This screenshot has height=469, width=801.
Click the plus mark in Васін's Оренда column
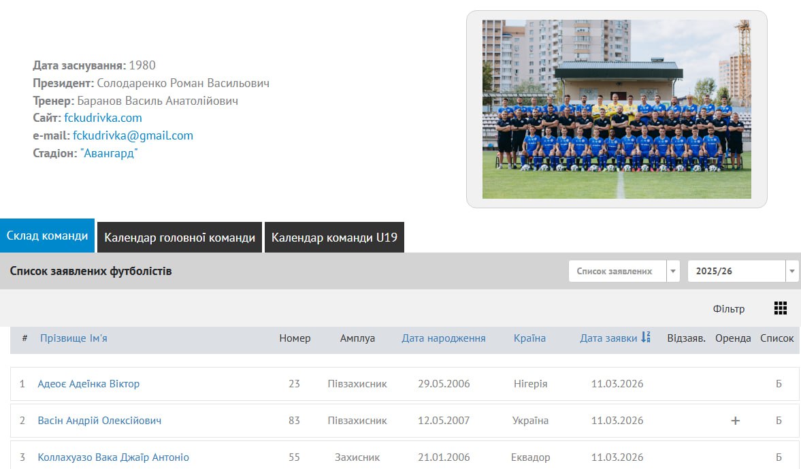pyautogui.click(x=735, y=421)
